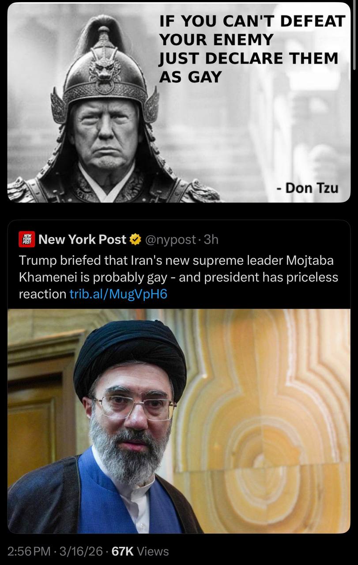Open the 67K Views count
This screenshot has height=565, width=358.
[x=140, y=551]
